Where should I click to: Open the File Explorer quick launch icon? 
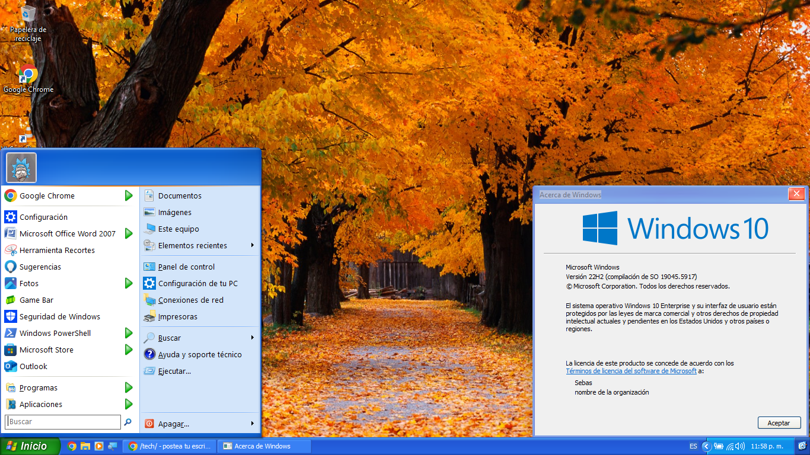click(x=85, y=446)
